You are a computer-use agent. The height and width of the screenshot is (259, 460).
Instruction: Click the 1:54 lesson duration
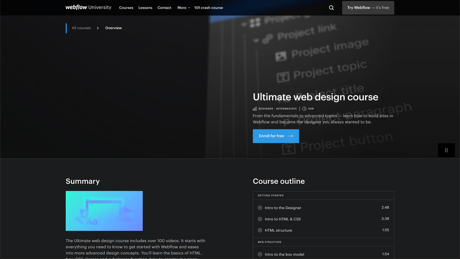[x=385, y=254]
